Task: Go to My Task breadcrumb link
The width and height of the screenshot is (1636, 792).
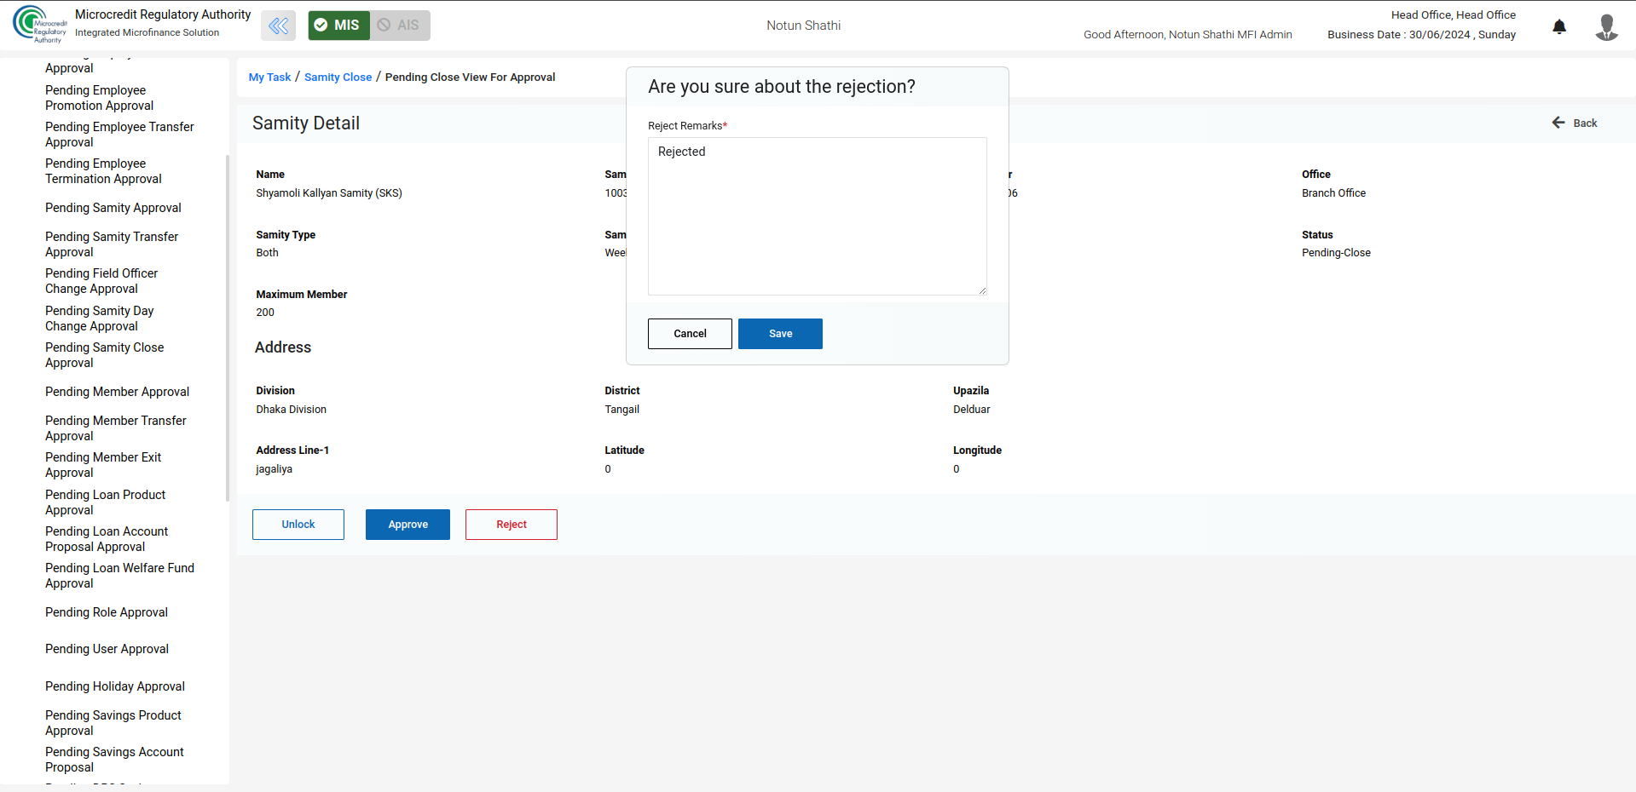Action: pos(269,77)
